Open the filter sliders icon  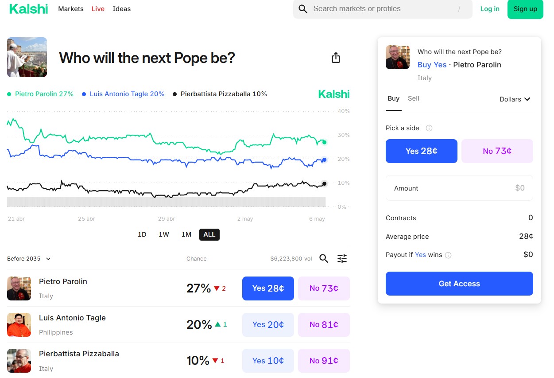[342, 259]
